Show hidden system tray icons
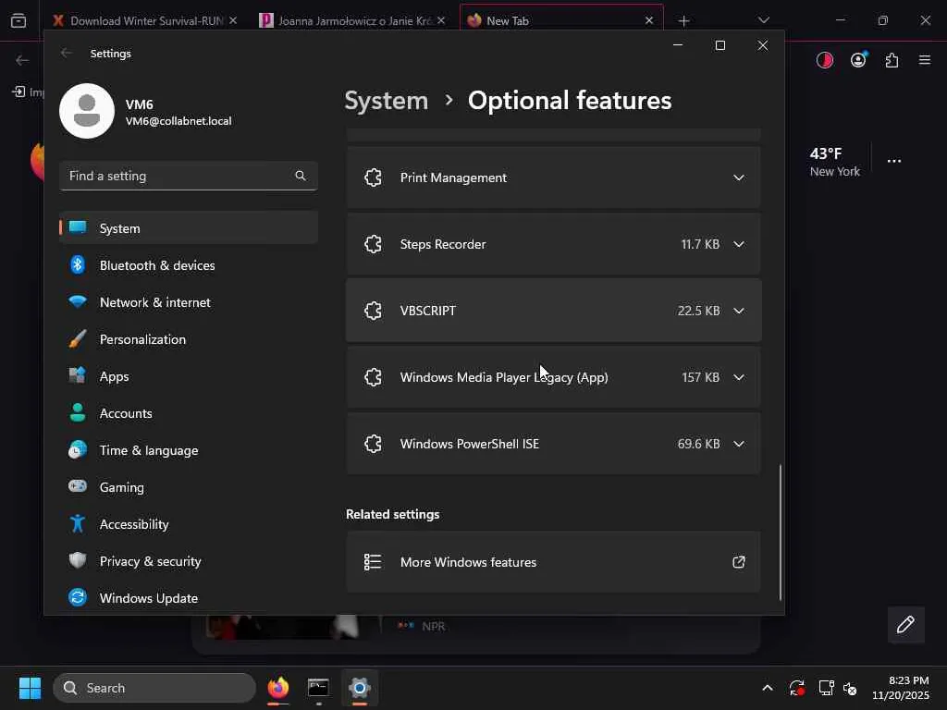This screenshot has height=710, width=947. pos(767,688)
